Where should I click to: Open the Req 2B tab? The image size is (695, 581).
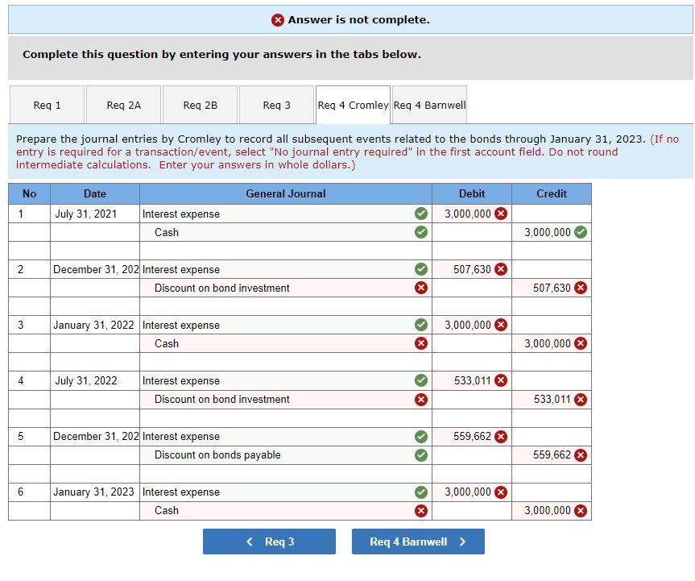pos(199,104)
